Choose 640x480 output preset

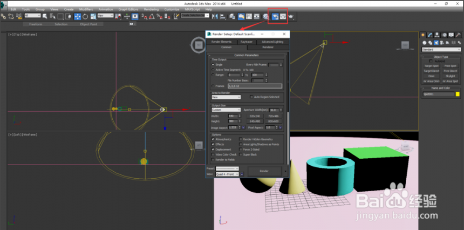(255, 121)
